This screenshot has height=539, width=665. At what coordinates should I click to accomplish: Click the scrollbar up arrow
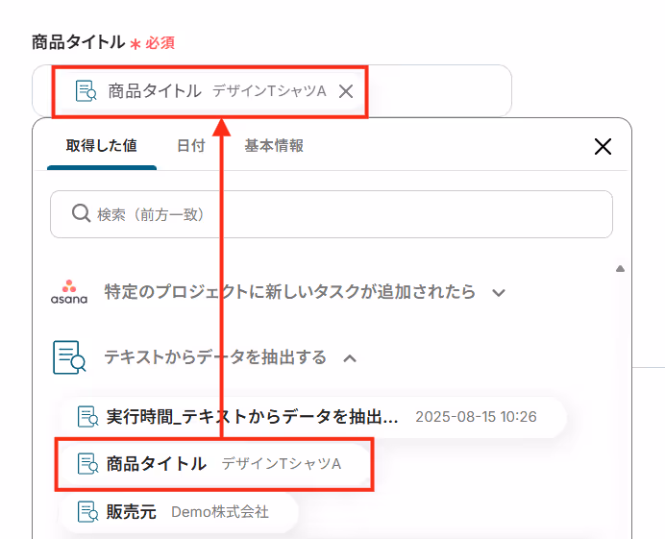coord(620,268)
